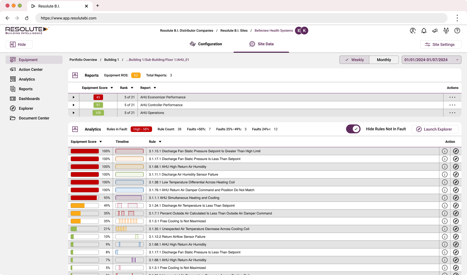Open info for rule 3.1.35.1
The width and height of the screenshot is (467, 275).
pyautogui.click(x=445, y=229)
